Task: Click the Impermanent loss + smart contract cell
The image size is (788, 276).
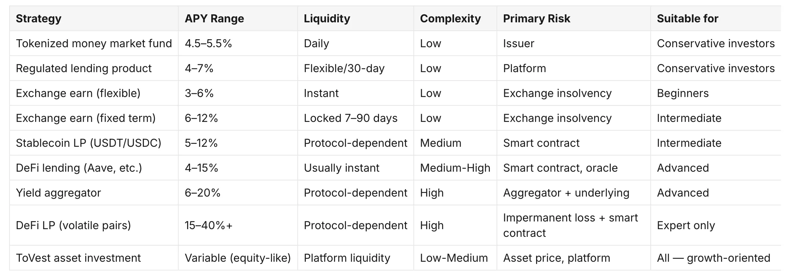Action: click(x=574, y=225)
